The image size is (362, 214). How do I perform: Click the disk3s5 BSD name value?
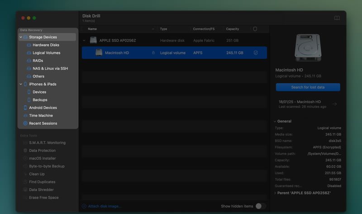[335, 141]
